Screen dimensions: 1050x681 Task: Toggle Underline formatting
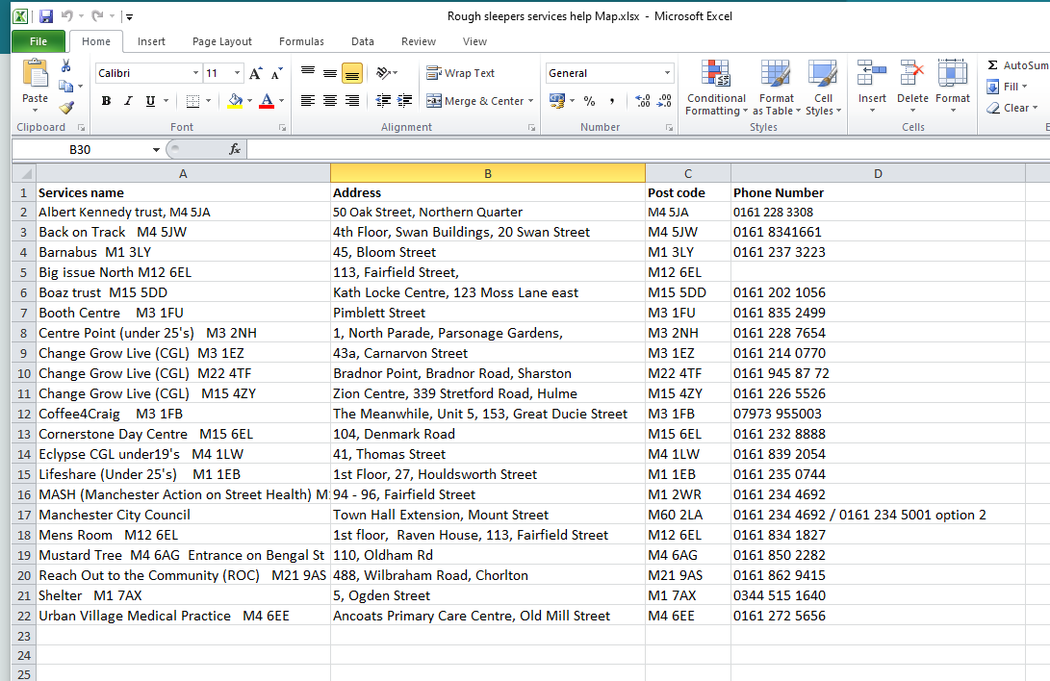point(150,101)
